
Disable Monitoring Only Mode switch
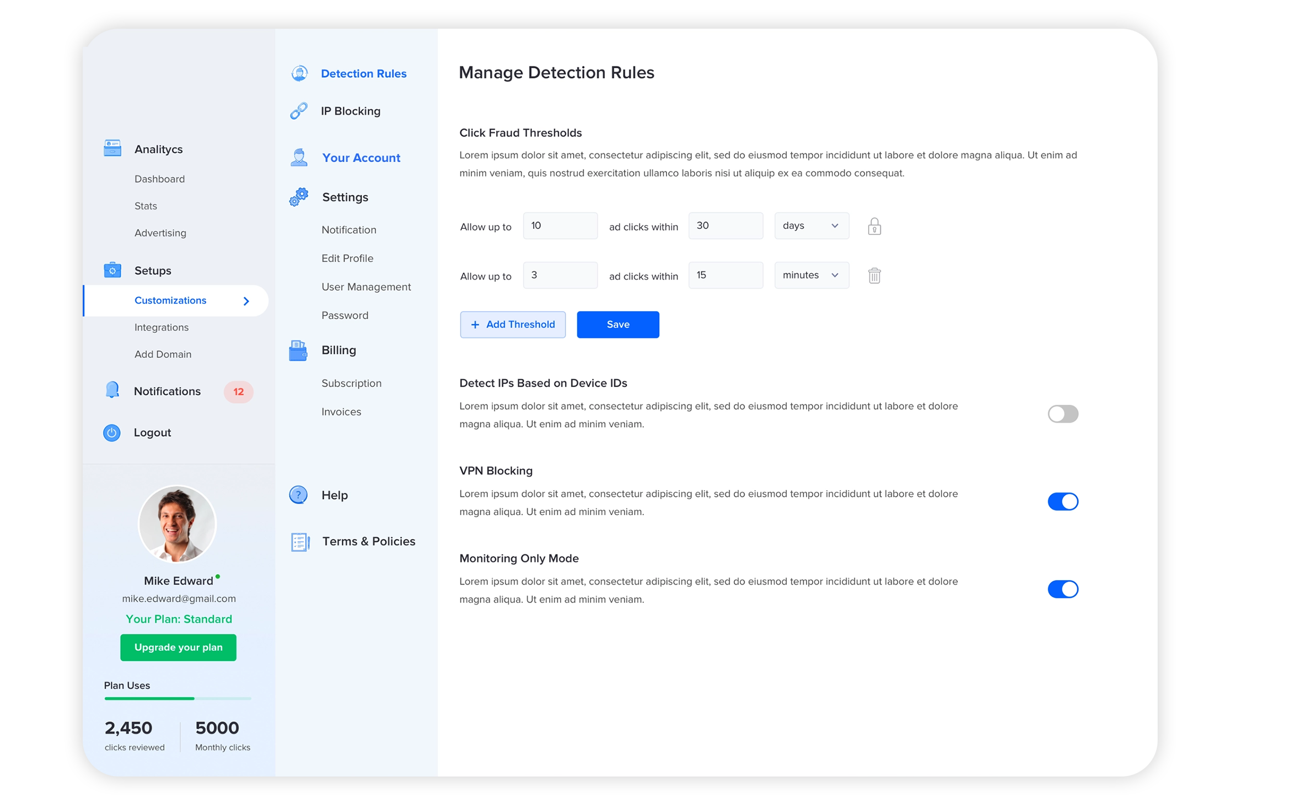click(x=1062, y=590)
